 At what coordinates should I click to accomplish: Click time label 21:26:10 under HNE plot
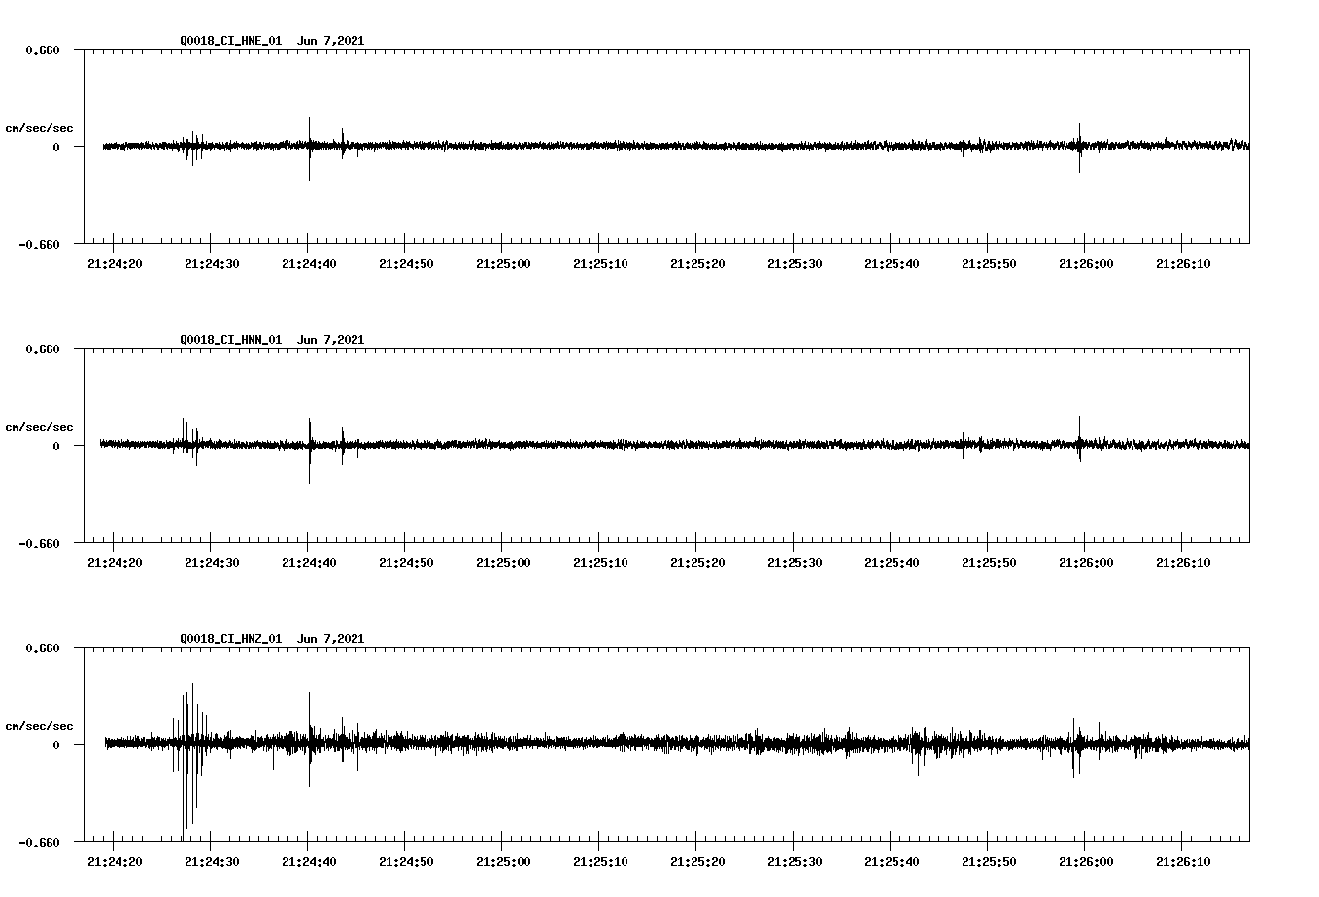(x=1183, y=263)
